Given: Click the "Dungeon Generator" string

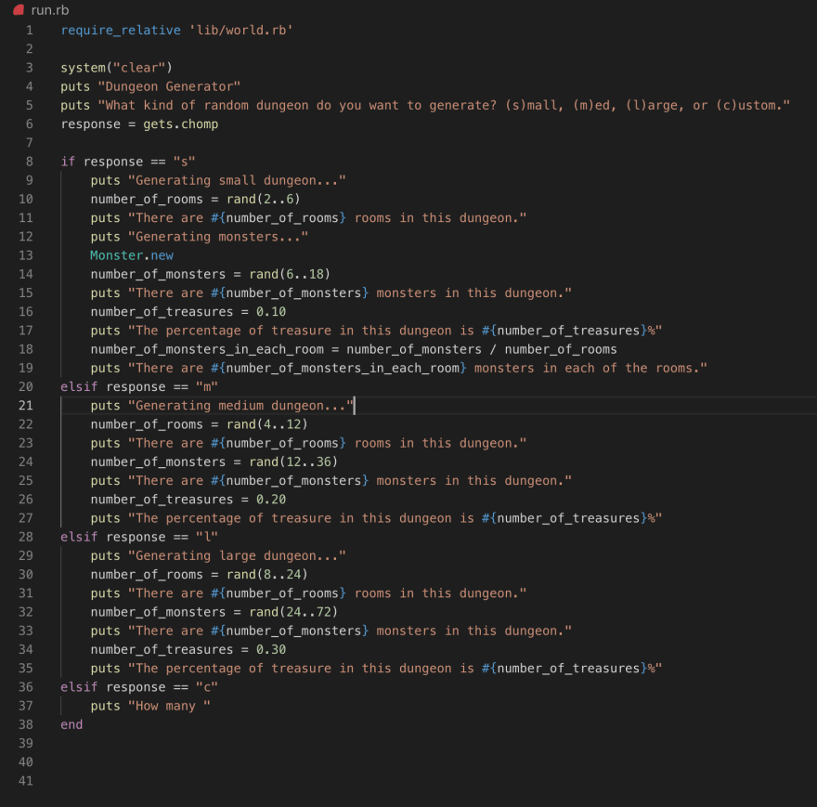Looking at the screenshot, I should coord(169,86).
